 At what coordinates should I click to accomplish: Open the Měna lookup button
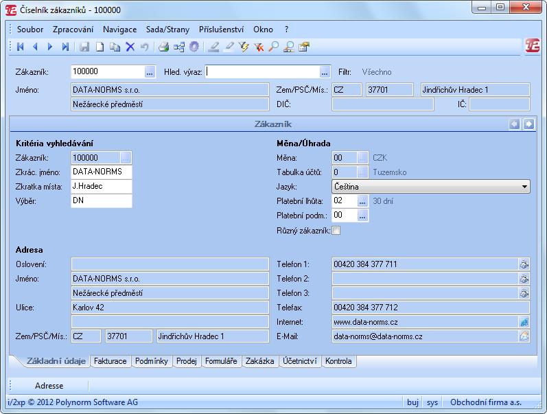[362, 158]
